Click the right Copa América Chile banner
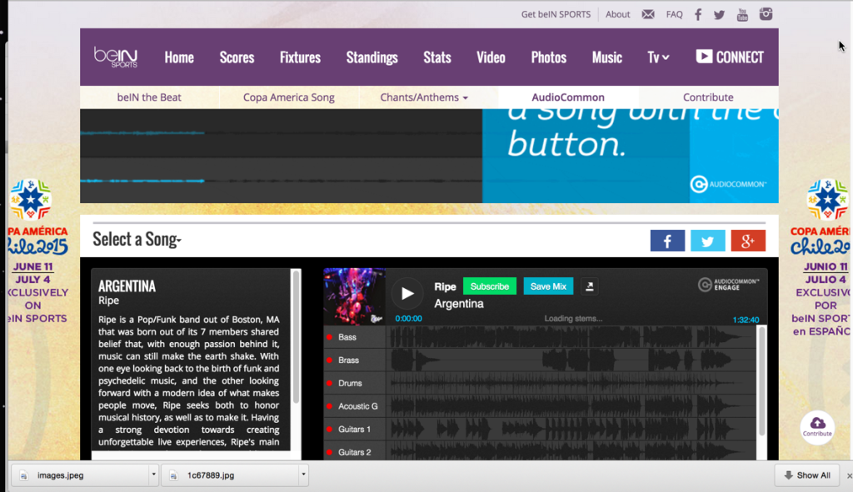Screen dimensions: 853x492 pyautogui.click(x=821, y=258)
